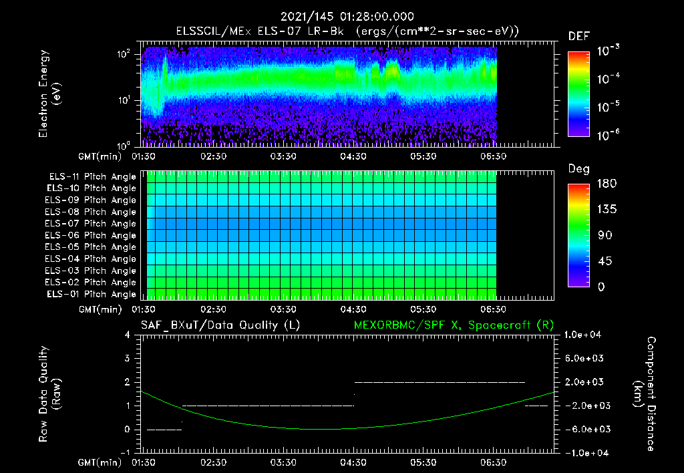The height and width of the screenshot is (473, 684).
Task: Click the "ELS-03 Pitch Angle" row label
Action: [91, 271]
